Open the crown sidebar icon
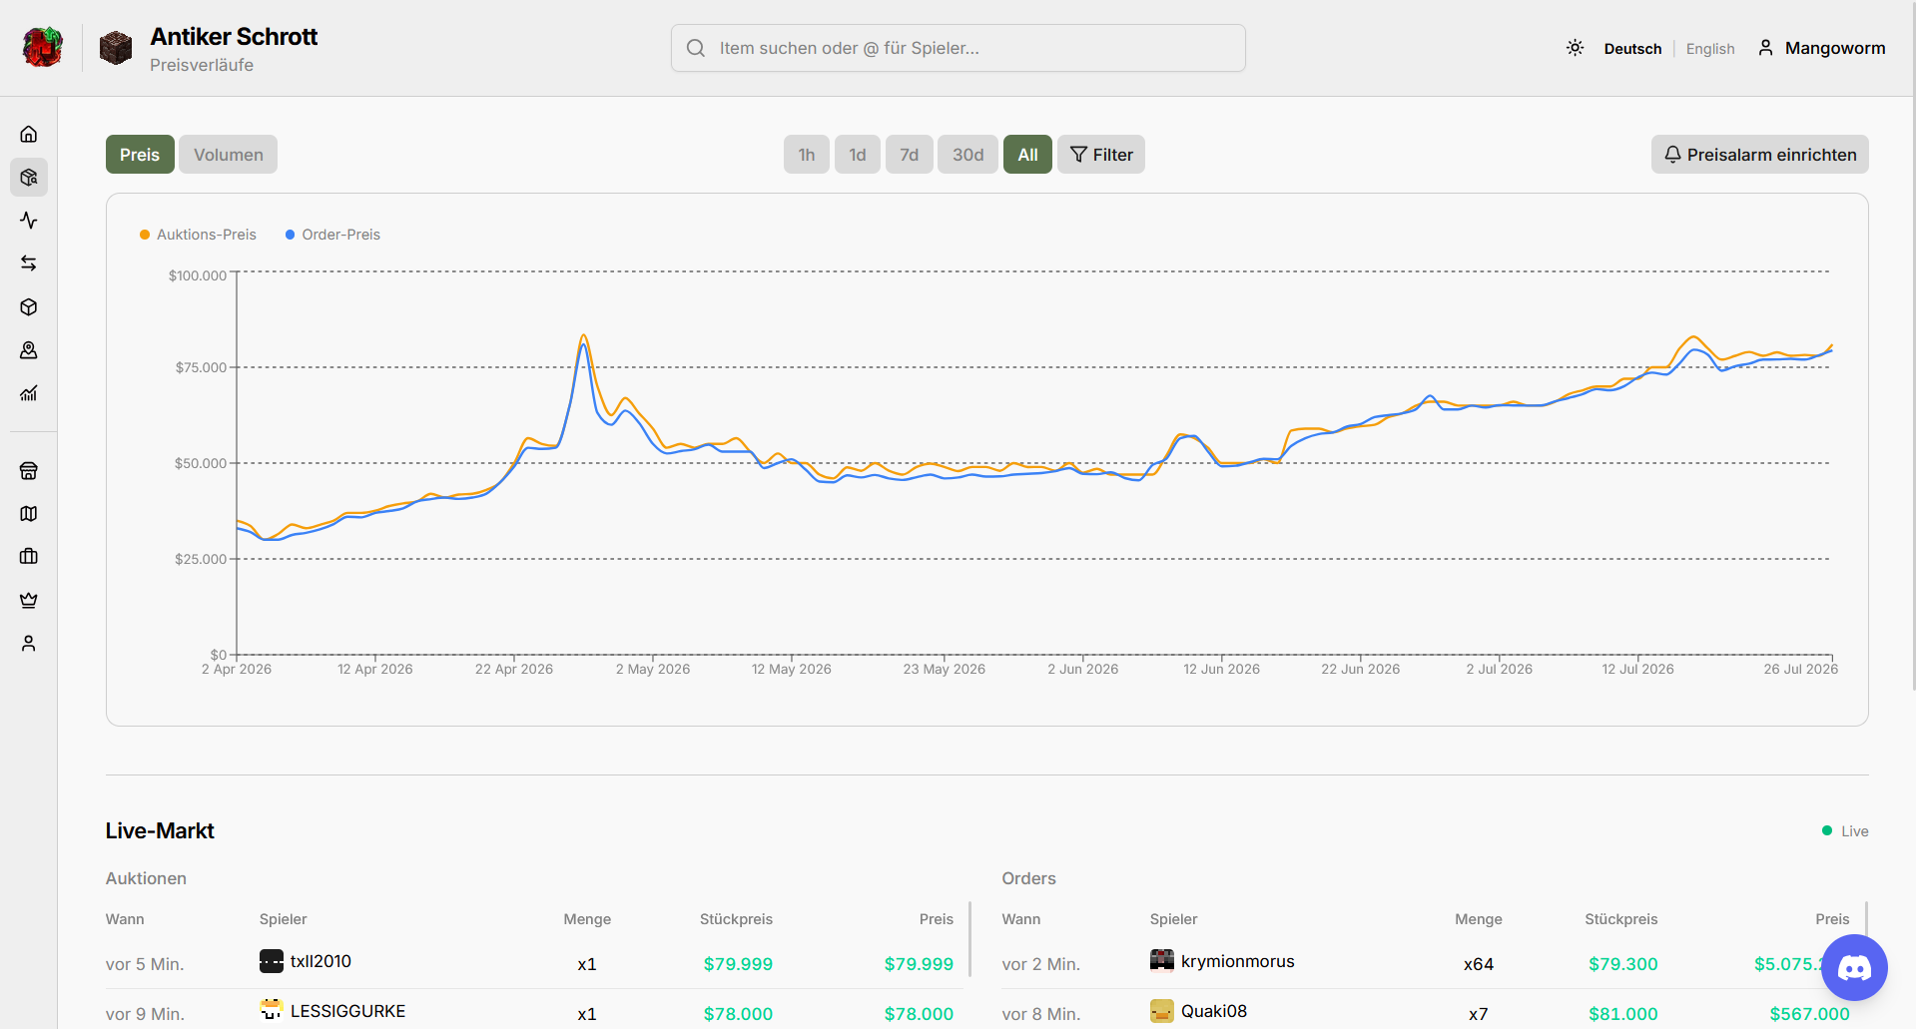Image resolution: width=1916 pixels, height=1029 pixels. pos(29,600)
